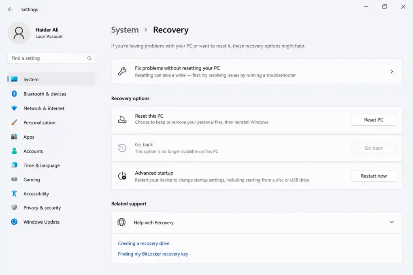Go to Bluetooth & devices settings
The width and height of the screenshot is (413, 275).
pos(51,94)
